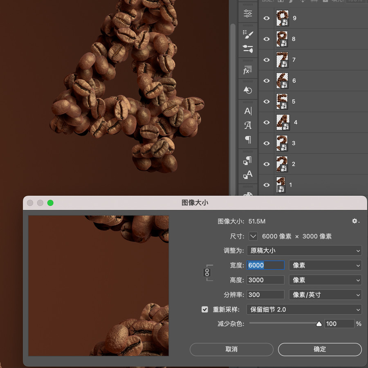Select layer 6 thumbnail

pyautogui.click(x=282, y=81)
